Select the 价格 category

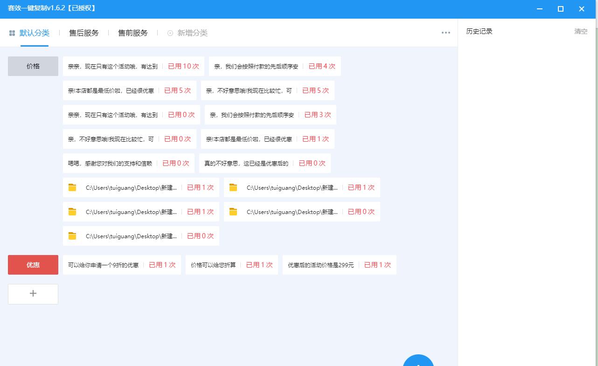(x=33, y=66)
